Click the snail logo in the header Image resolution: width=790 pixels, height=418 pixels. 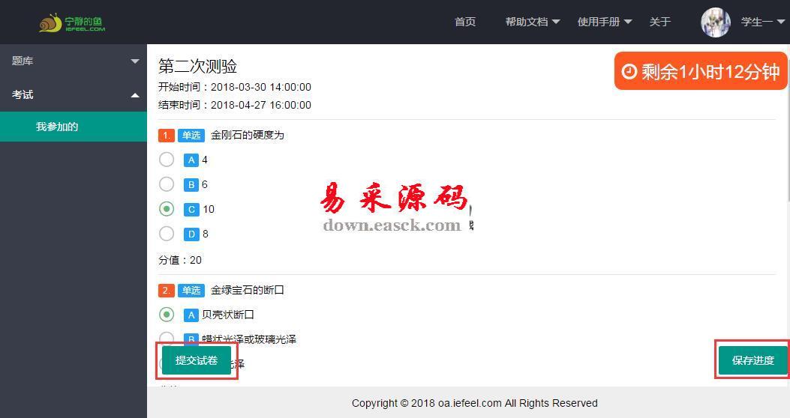point(72,22)
